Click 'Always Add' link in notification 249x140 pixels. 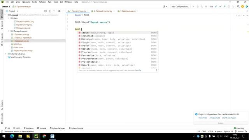[214, 118]
